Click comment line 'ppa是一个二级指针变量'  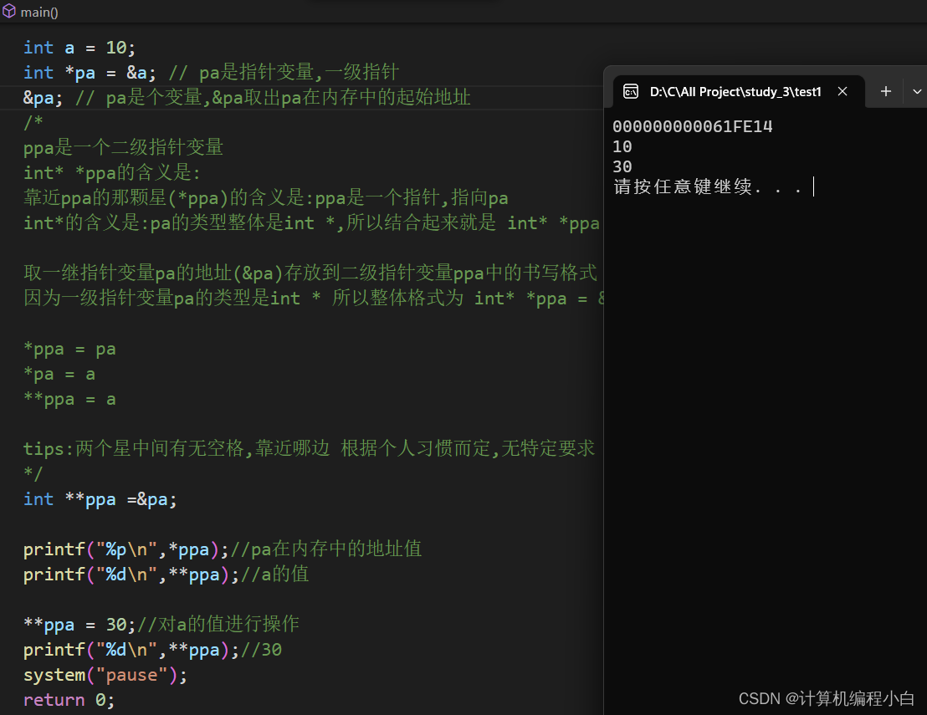pyautogui.click(x=123, y=148)
